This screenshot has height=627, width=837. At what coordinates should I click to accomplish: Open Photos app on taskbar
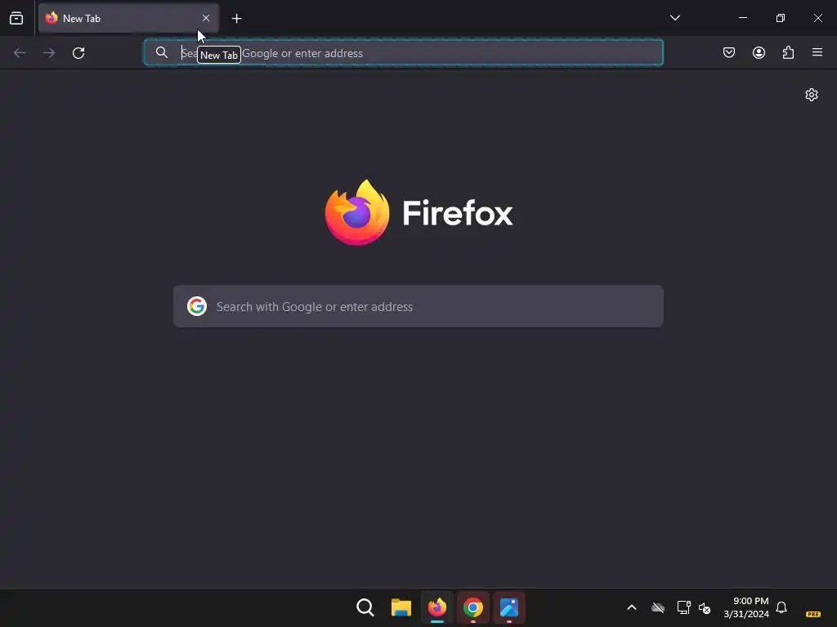point(509,607)
